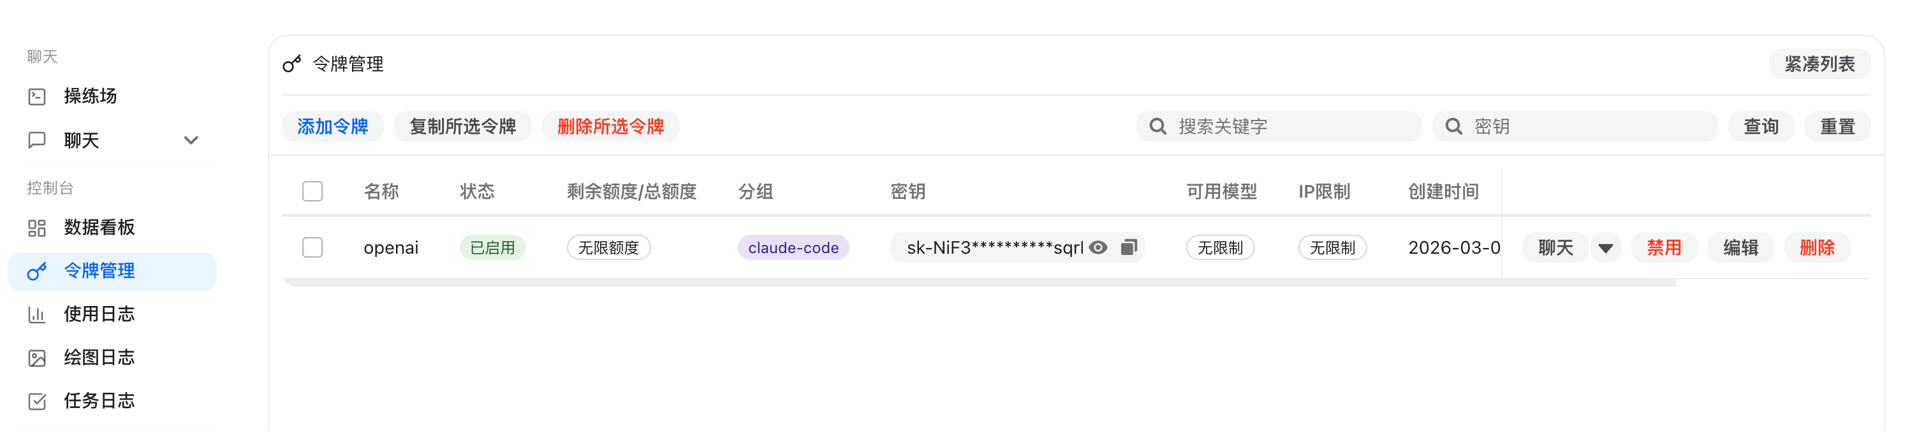Click the 添加令牌 button
This screenshot has height=431, width=1917.
(x=333, y=126)
